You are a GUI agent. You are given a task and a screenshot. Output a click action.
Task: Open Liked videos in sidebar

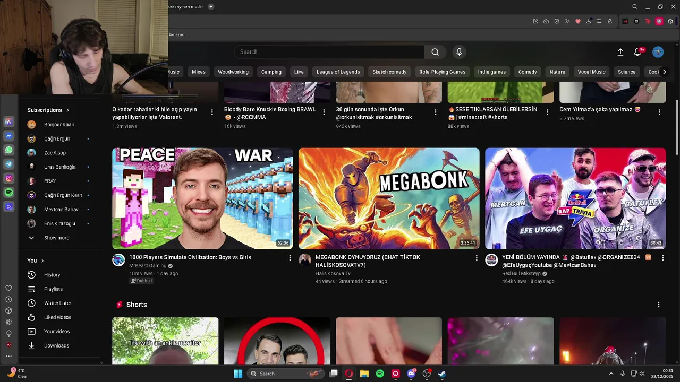tap(57, 317)
